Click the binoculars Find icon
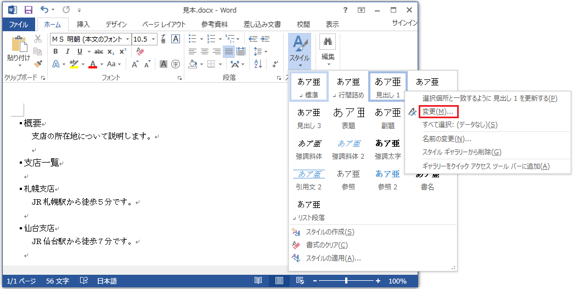The width and height of the screenshot is (574, 289). (x=328, y=42)
